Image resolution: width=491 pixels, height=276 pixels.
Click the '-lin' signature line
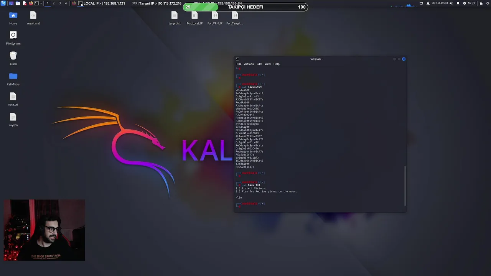pos(239,197)
